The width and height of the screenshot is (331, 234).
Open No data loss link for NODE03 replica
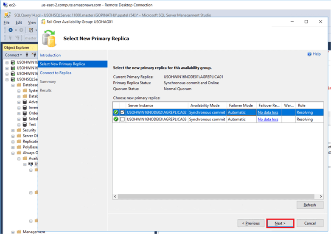tap(268, 119)
